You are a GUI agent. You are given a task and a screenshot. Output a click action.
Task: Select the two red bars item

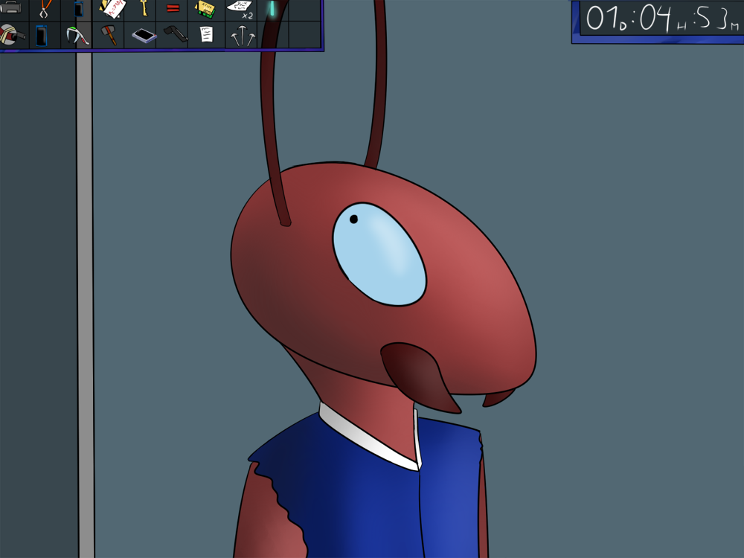coord(173,9)
